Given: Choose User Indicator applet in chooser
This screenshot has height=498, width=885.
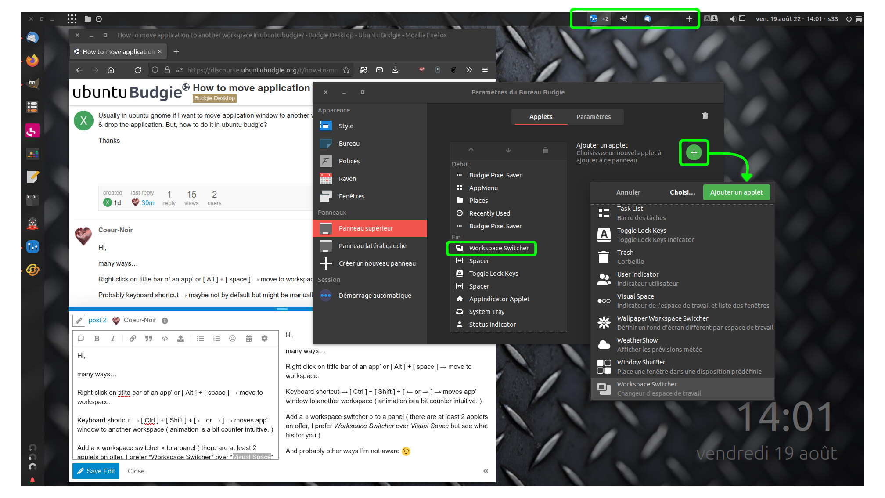Looking at the screenshot, I should point(683,279).
